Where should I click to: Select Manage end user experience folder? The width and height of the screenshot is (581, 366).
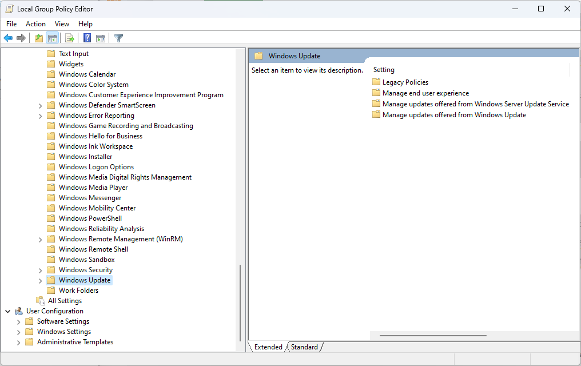(425, 93)
